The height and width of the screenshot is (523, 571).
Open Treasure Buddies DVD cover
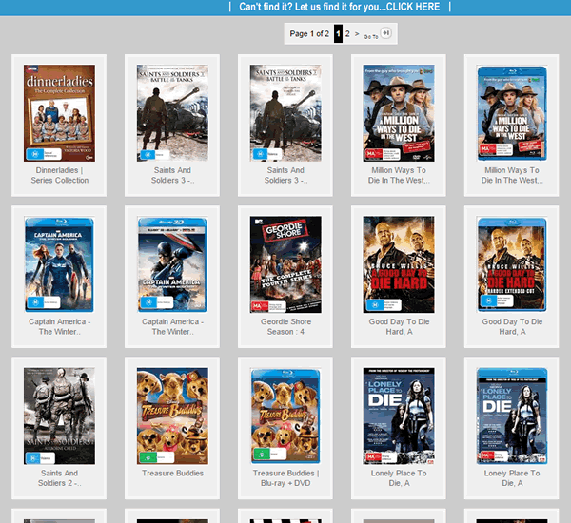point(172,416)
